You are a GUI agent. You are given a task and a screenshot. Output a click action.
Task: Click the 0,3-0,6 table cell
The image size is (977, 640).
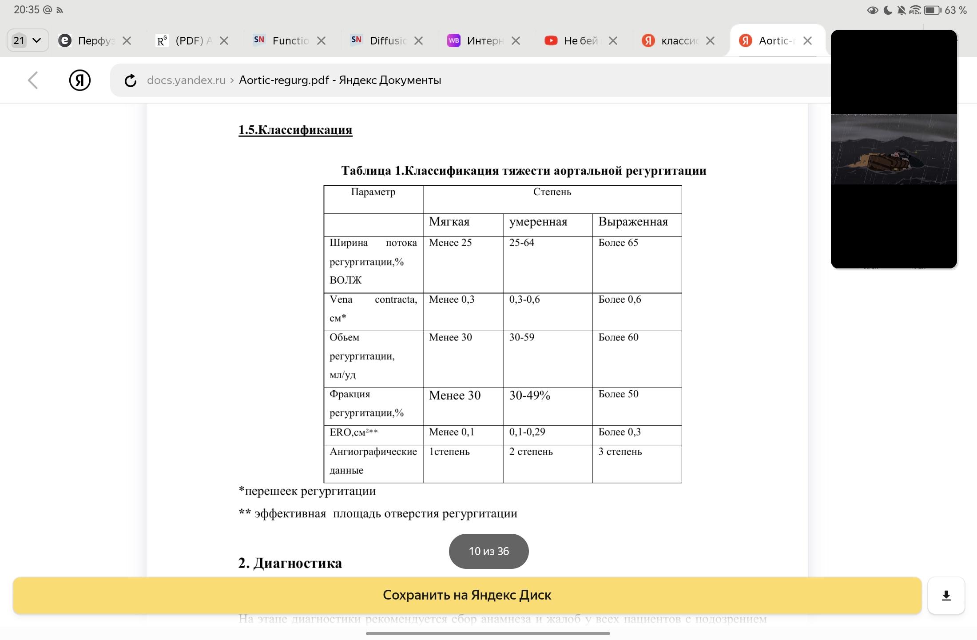[x=548, y=312]
